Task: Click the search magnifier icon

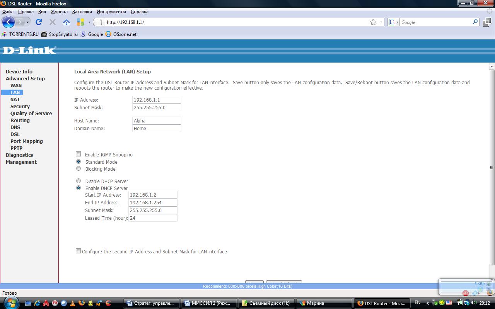Action: pyautogui.click(x=475, y=22)
